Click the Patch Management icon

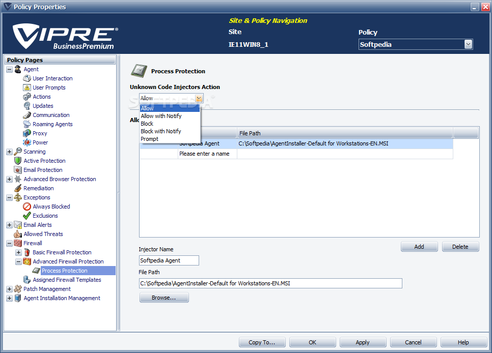click(x=18, y=289)
